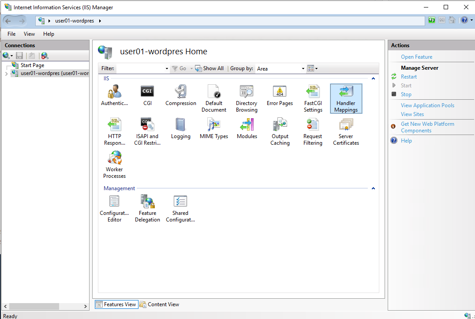Open the MIME Types feature
The height and width of the screenshot is (319, 475).
point(214,128)
